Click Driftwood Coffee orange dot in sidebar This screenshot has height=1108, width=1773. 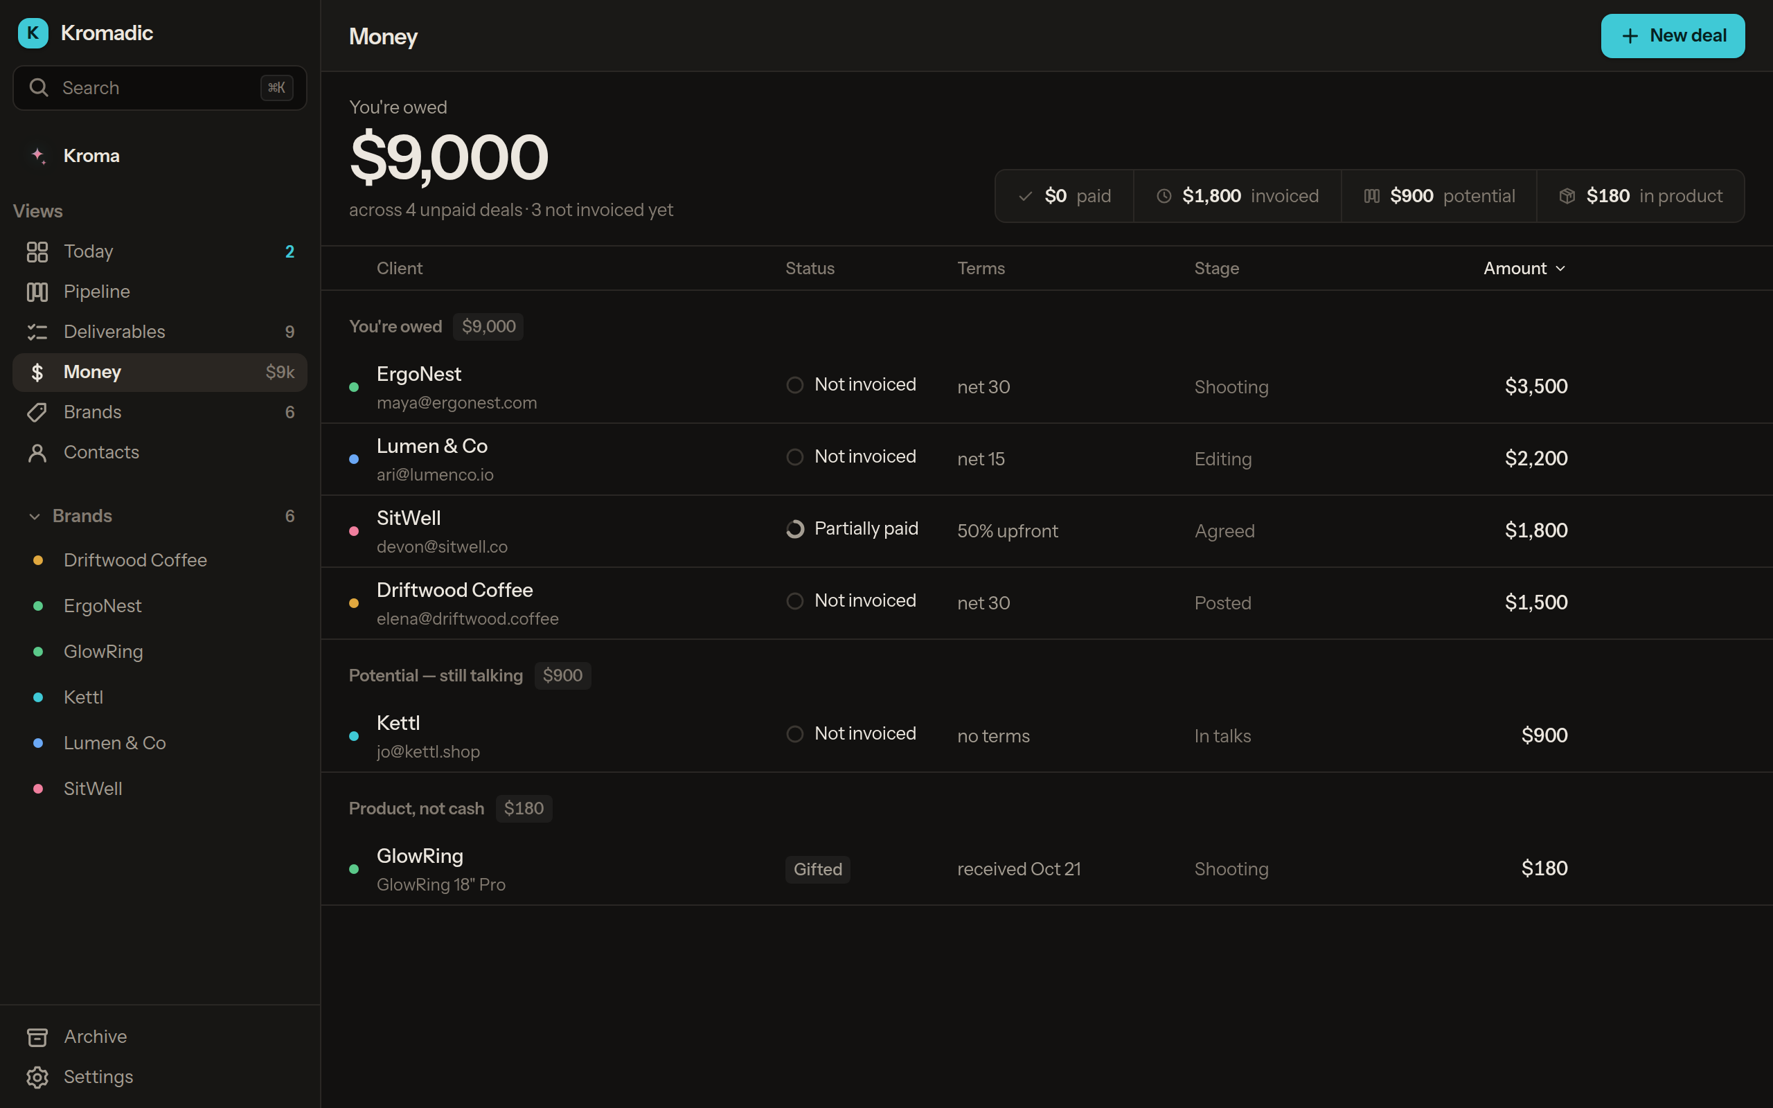click(x=38, y=561)
